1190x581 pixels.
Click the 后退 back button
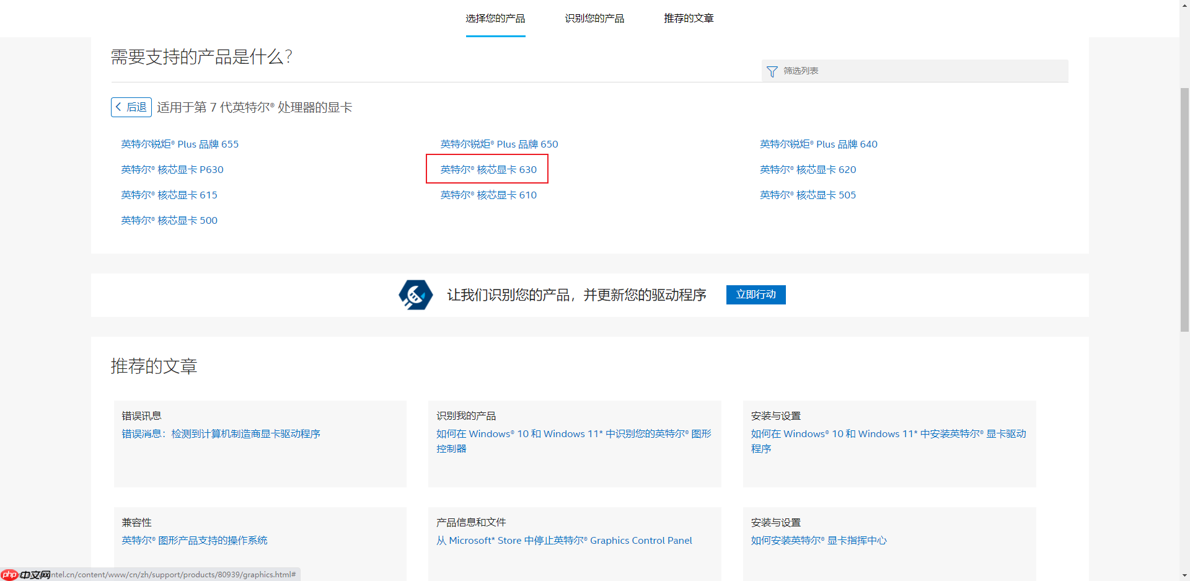point(131,107)
